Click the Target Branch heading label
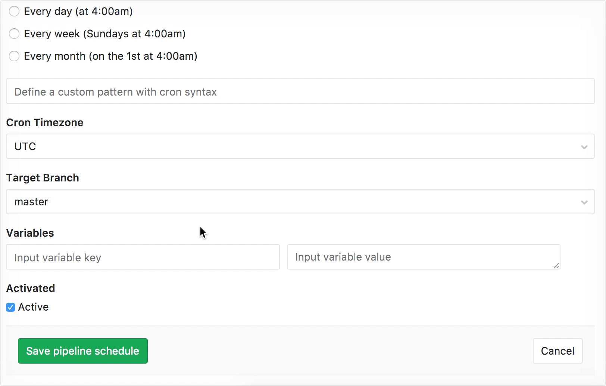 tap(43, 178)
